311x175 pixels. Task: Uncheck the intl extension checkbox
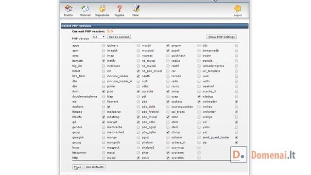point(138,71)
